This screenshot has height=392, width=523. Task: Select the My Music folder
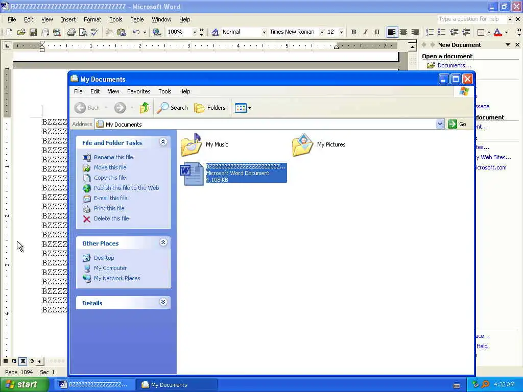pyautogui.click(x=204, y=144)
